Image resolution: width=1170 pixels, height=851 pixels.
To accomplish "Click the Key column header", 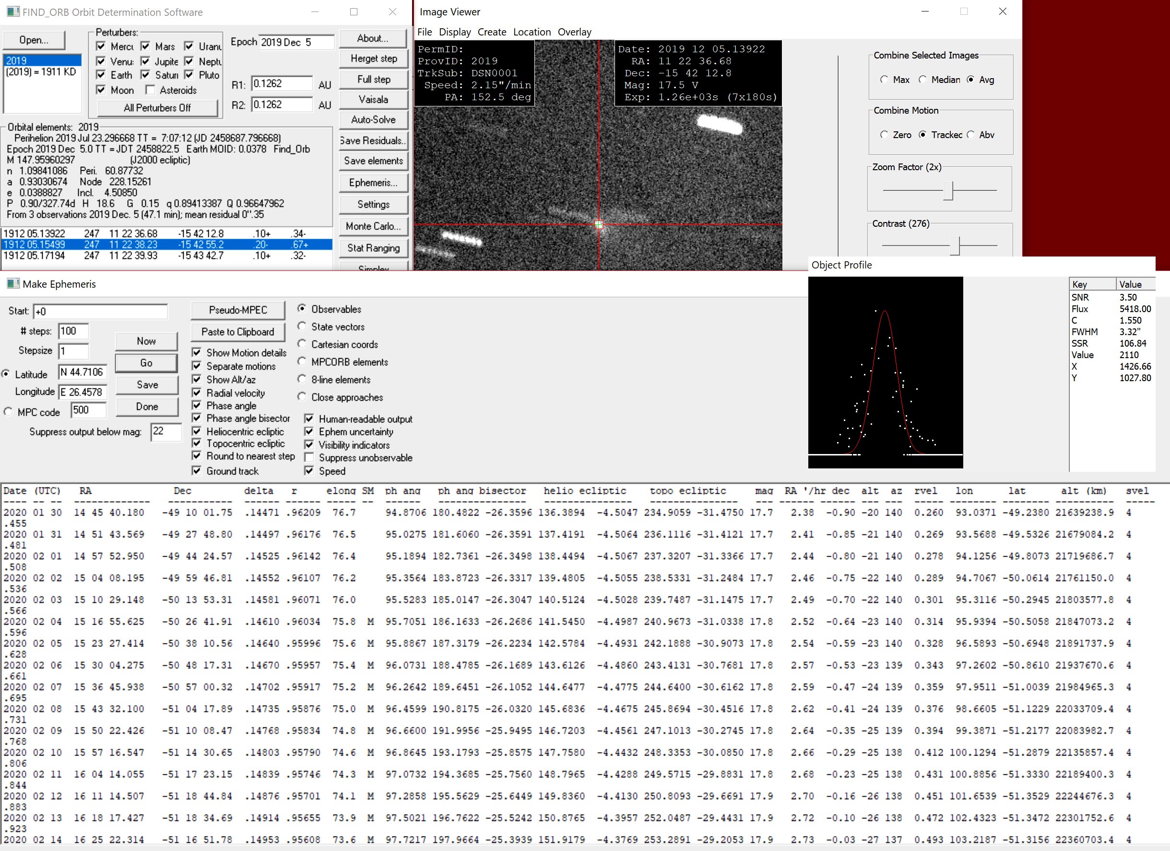I will pos(1093,284).
